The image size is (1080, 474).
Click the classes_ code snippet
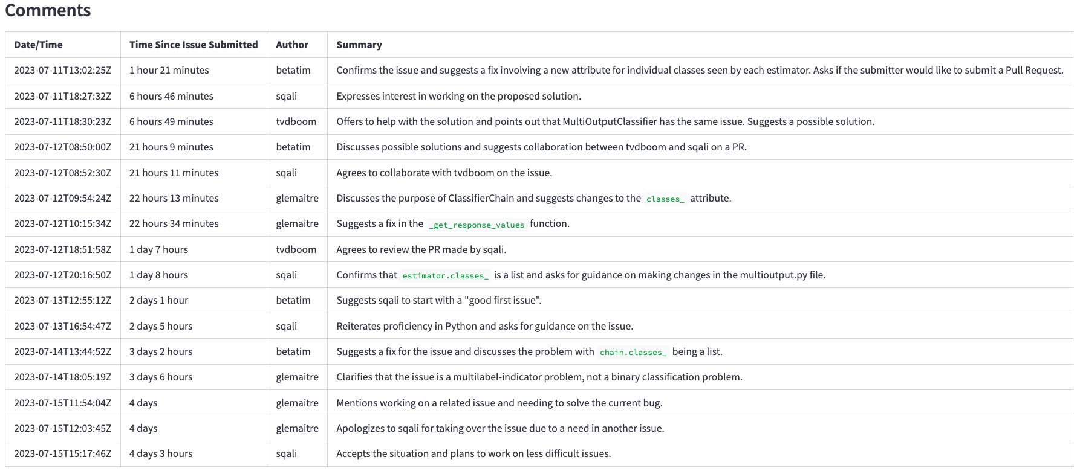pyautogui.click(x=665, y=199)
